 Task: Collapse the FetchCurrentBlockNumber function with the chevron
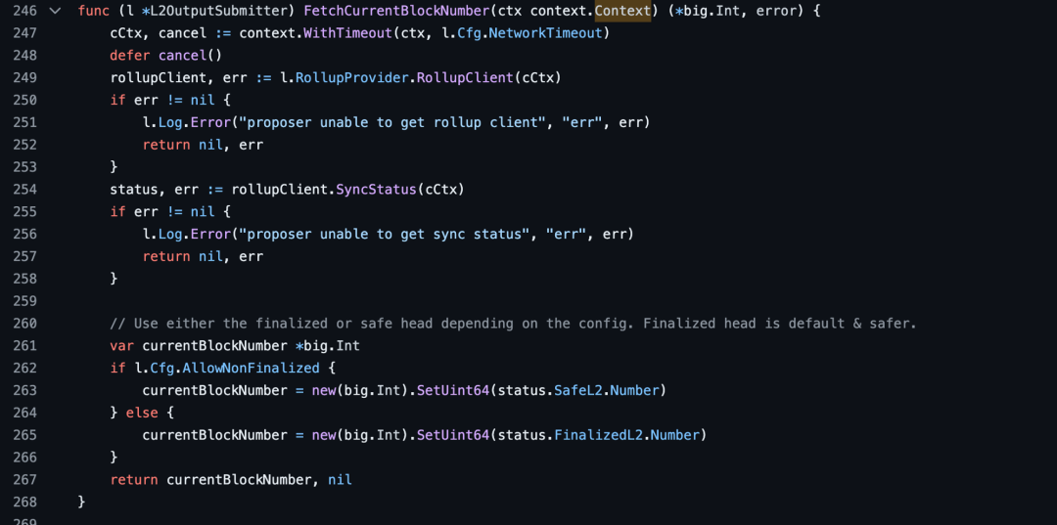click(x=55, y=11)
